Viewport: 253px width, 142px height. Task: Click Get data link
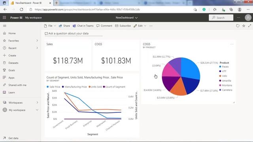pos(13,138)
